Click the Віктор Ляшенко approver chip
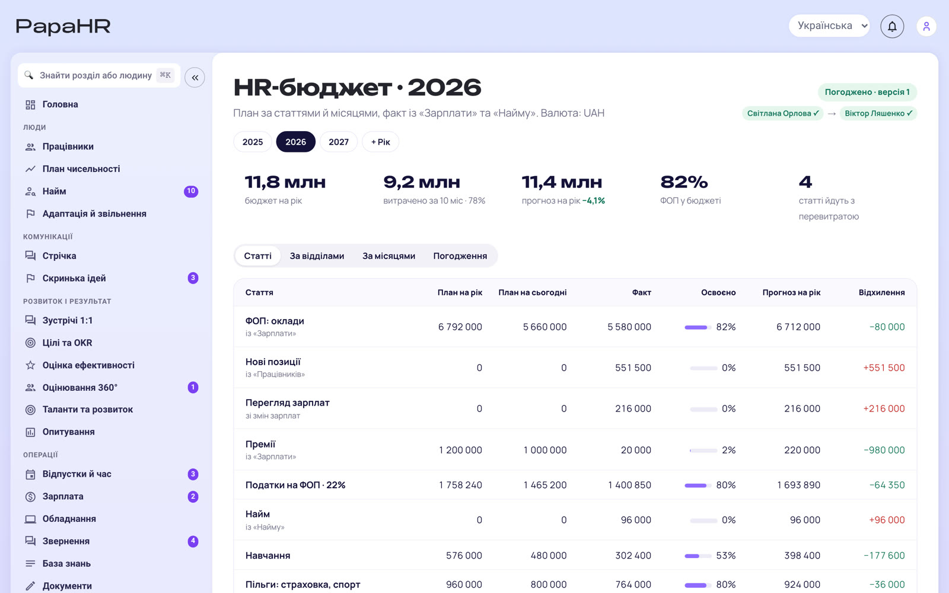949x593 pixels. [878, 113]
